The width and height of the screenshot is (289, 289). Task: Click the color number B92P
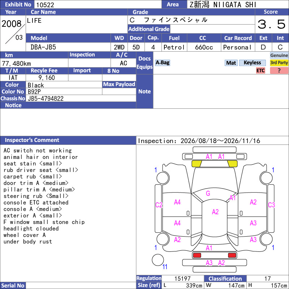pyautogui.click(x=34, y=92)
